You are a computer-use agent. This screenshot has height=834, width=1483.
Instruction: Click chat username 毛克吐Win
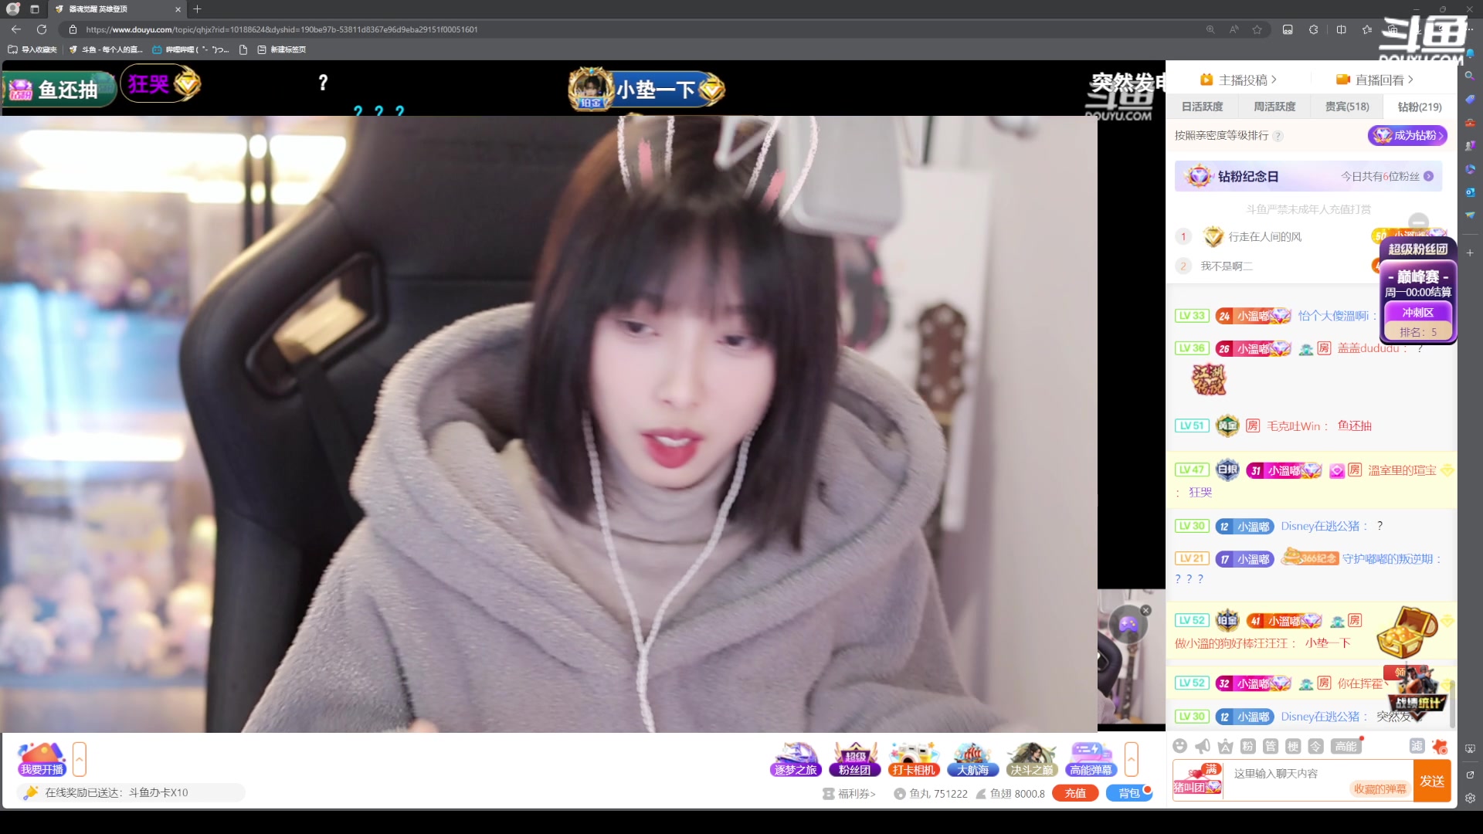coord(1294,426)
